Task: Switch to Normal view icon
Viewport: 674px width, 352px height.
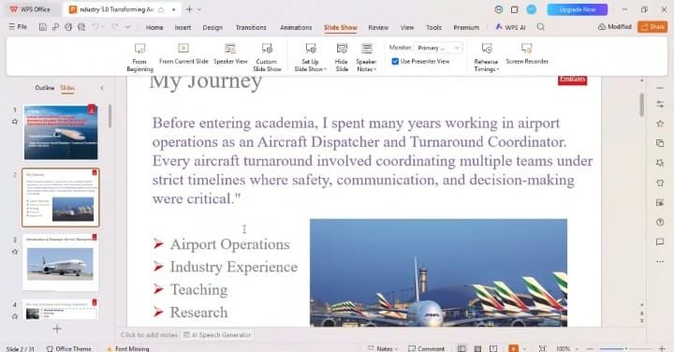Action: tap(462, 348)
